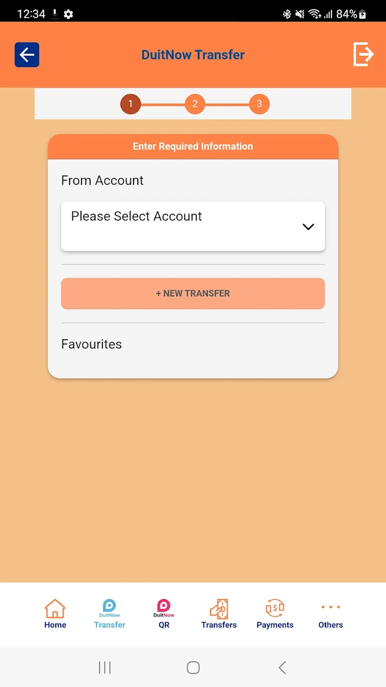This screenshot has width=386, height=687.
Task: Tap Android recent apps button
Action: coord(104,667)
